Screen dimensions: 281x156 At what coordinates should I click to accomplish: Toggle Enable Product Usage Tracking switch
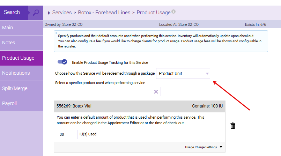click(62, 62)
